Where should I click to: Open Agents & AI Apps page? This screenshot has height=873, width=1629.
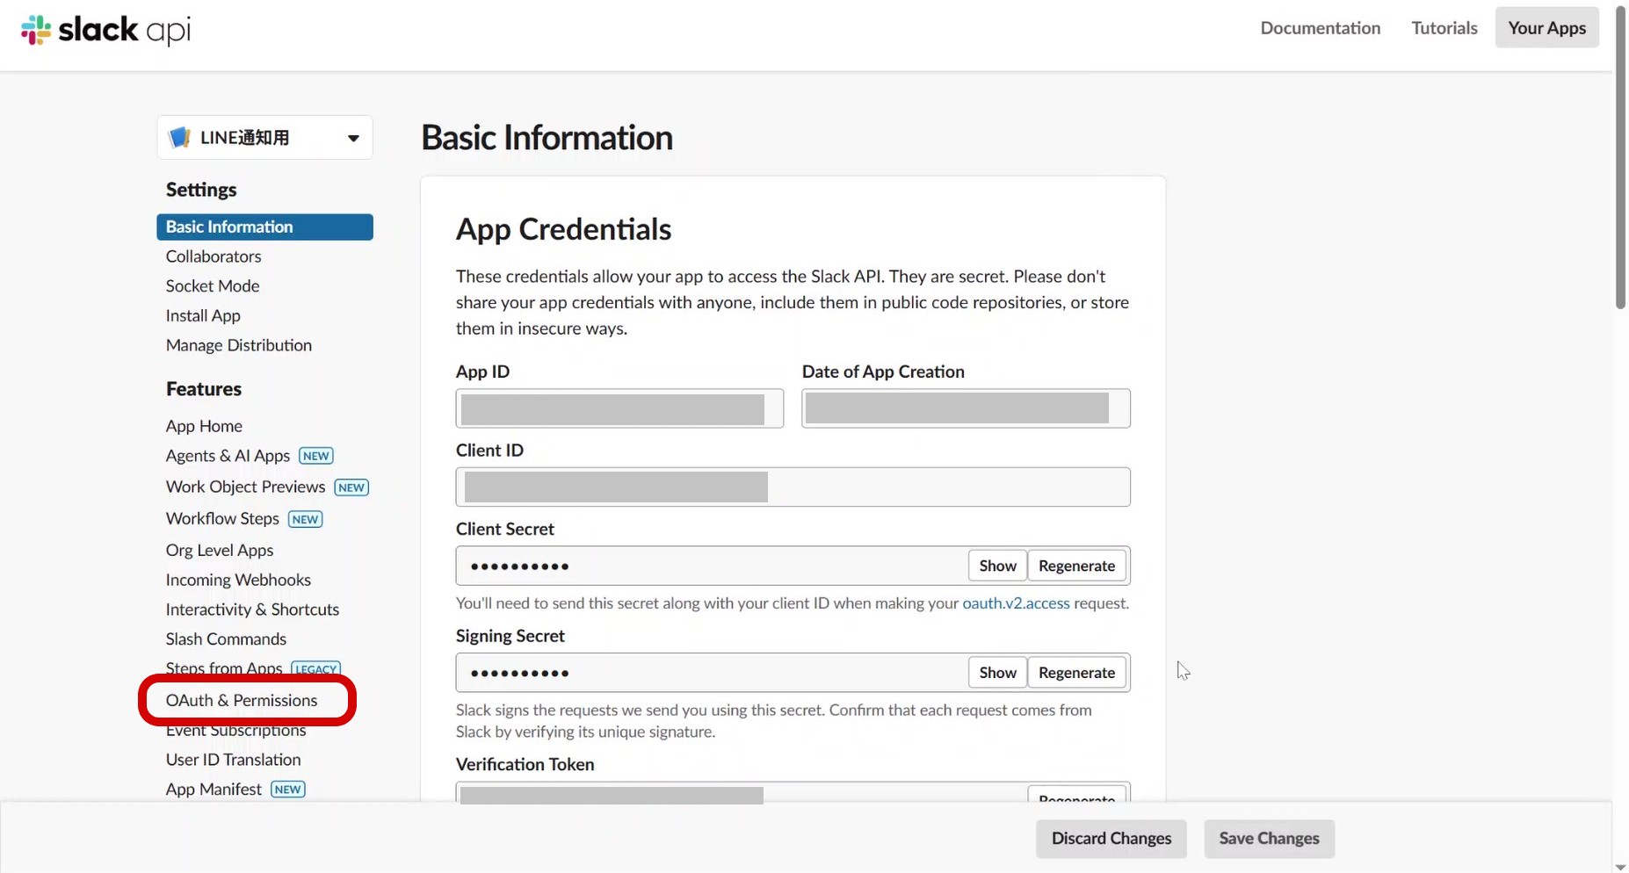pos(228,456)
